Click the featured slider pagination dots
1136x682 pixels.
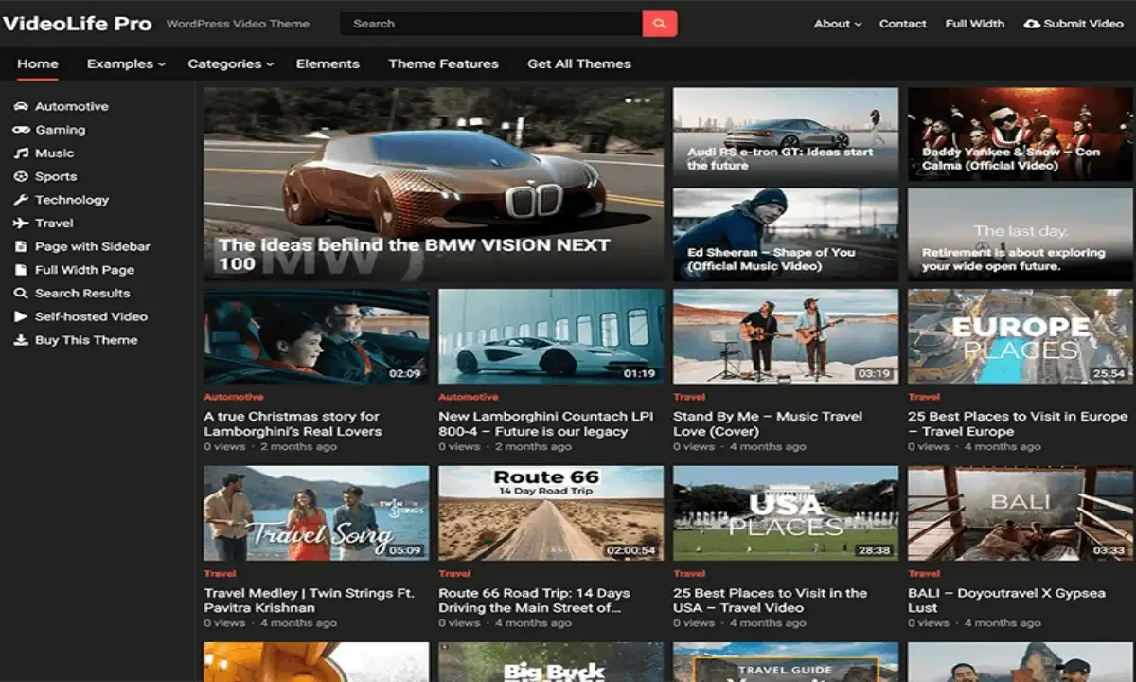click(637, 99)
